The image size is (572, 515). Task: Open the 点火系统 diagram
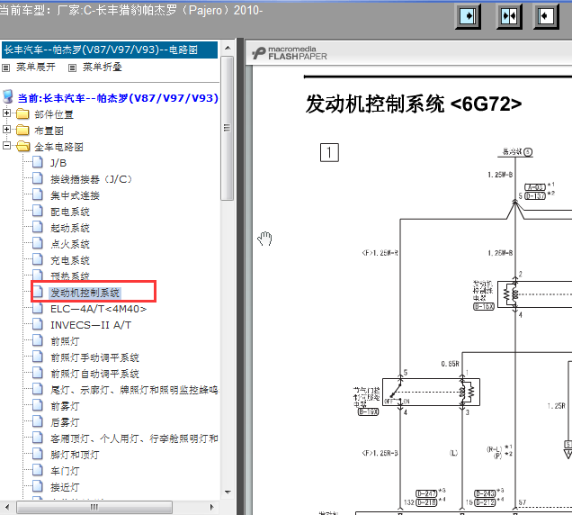pyautogui.click(x=70, y=244)
